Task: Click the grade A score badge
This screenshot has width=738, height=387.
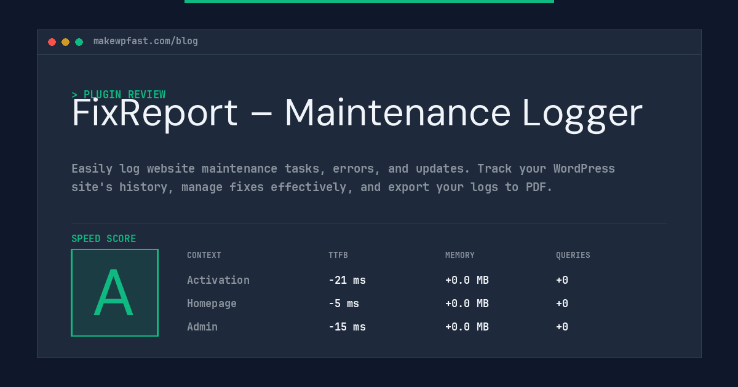Action: [114, 292]
